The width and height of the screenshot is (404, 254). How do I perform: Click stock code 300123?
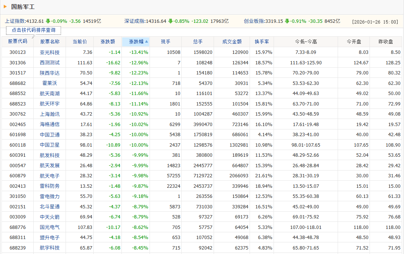click(x=18, y=52)
